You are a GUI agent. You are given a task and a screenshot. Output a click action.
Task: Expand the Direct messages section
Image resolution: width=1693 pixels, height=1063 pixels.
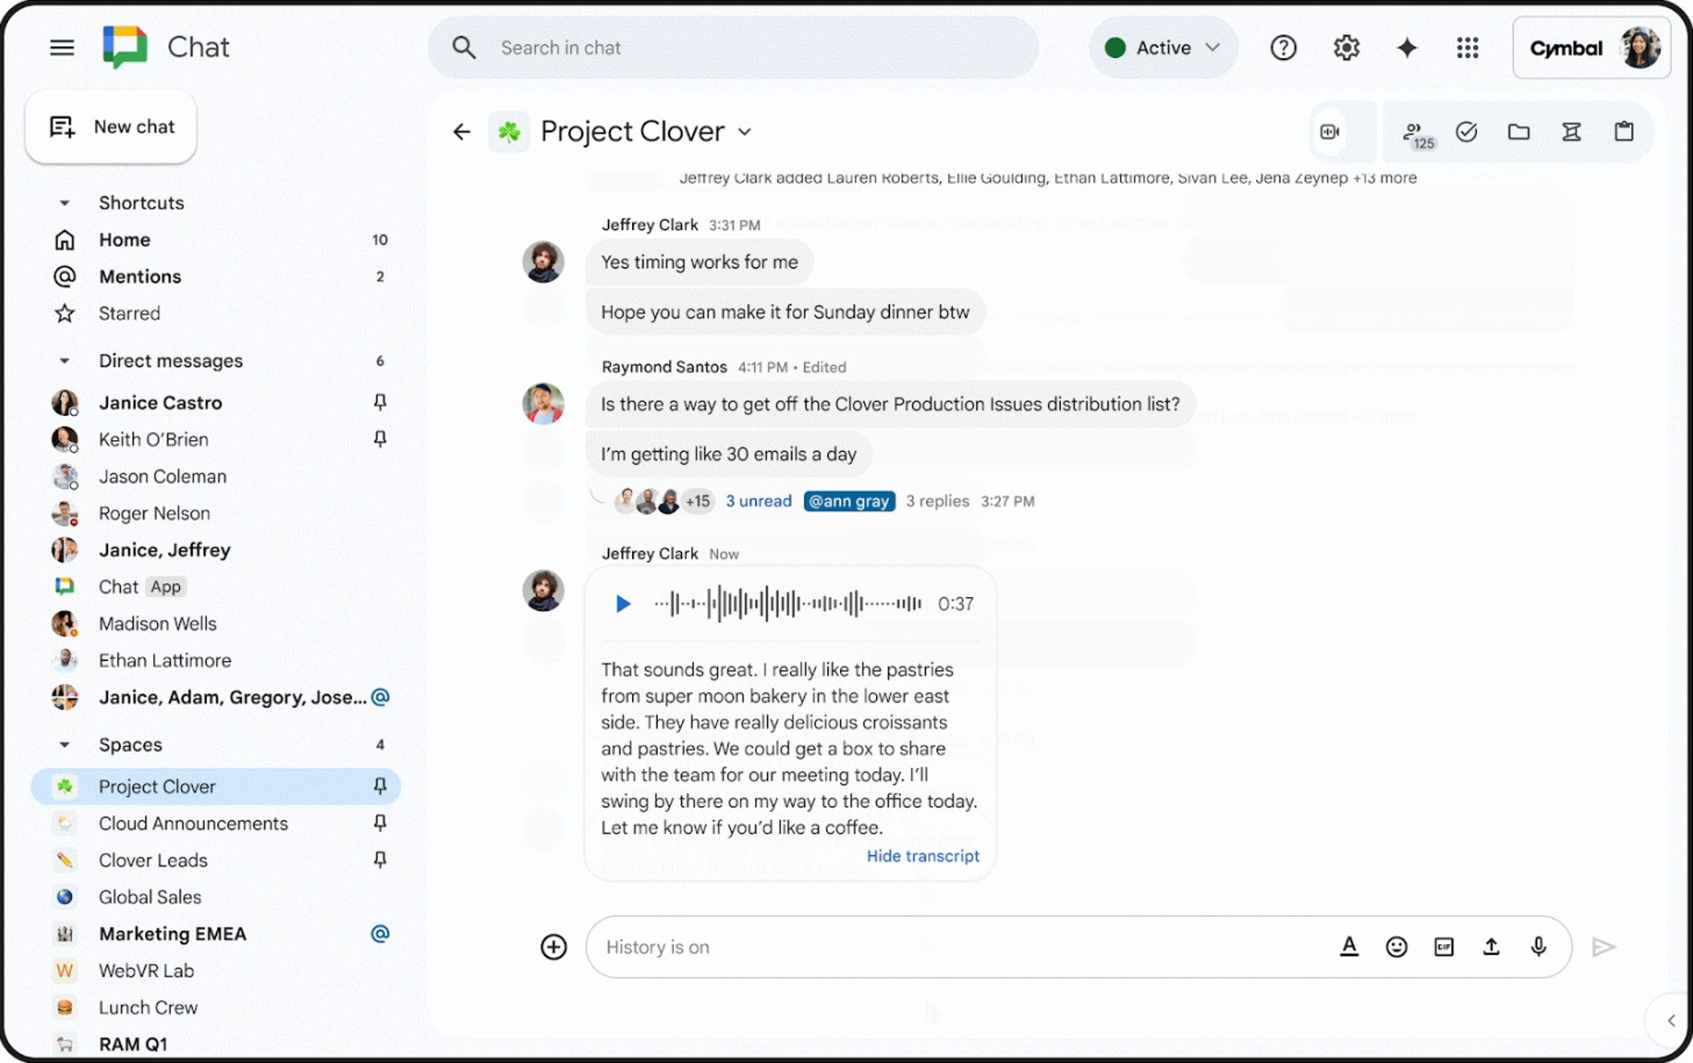coord(62,360)
